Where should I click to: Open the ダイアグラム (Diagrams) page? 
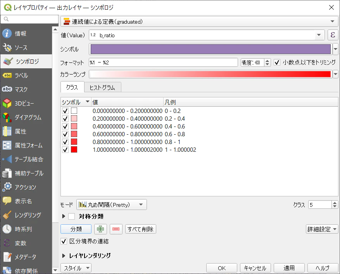pyautogui.click(x=26, y=117)
